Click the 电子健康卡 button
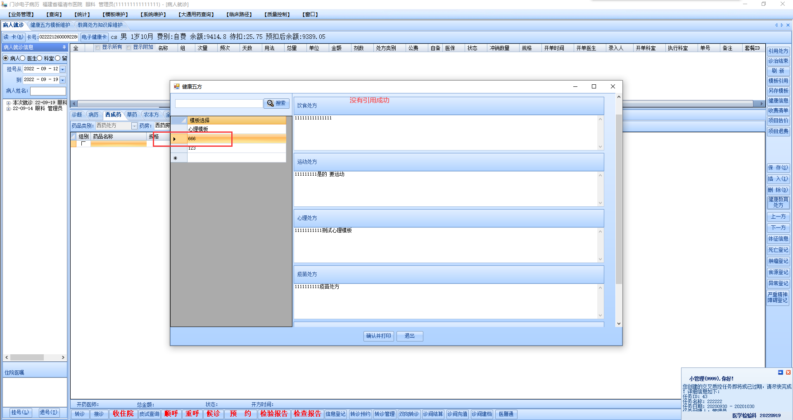Viewport: 793px width, 420px height. tap(94, 37)
